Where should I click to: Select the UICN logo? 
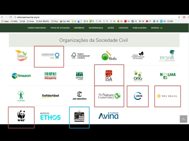click(138, 96)
